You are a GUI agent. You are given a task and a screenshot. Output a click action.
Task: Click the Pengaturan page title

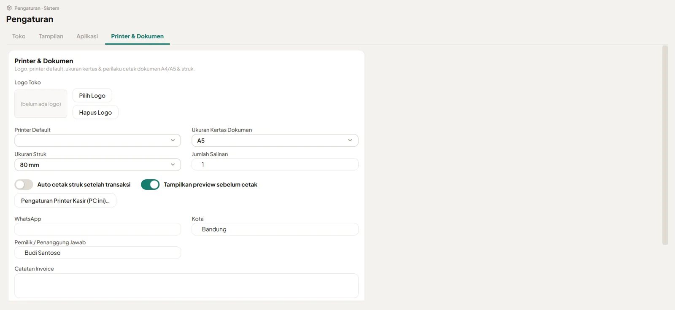pos(30,19)
